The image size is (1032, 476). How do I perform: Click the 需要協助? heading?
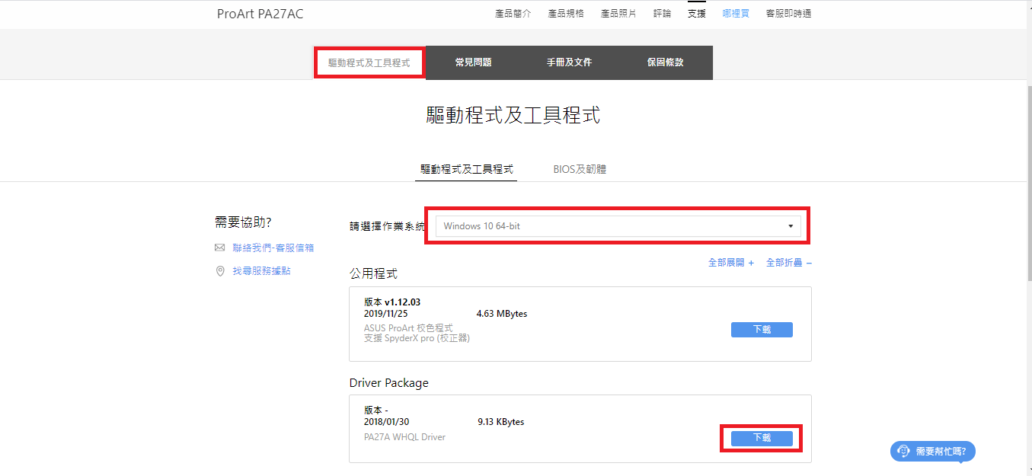pos(244,222)
